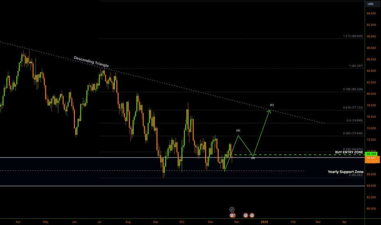381x225 pixels.
Task: Click the 0.618 (77.133) Fibonacci label
Action: (353, 108)
